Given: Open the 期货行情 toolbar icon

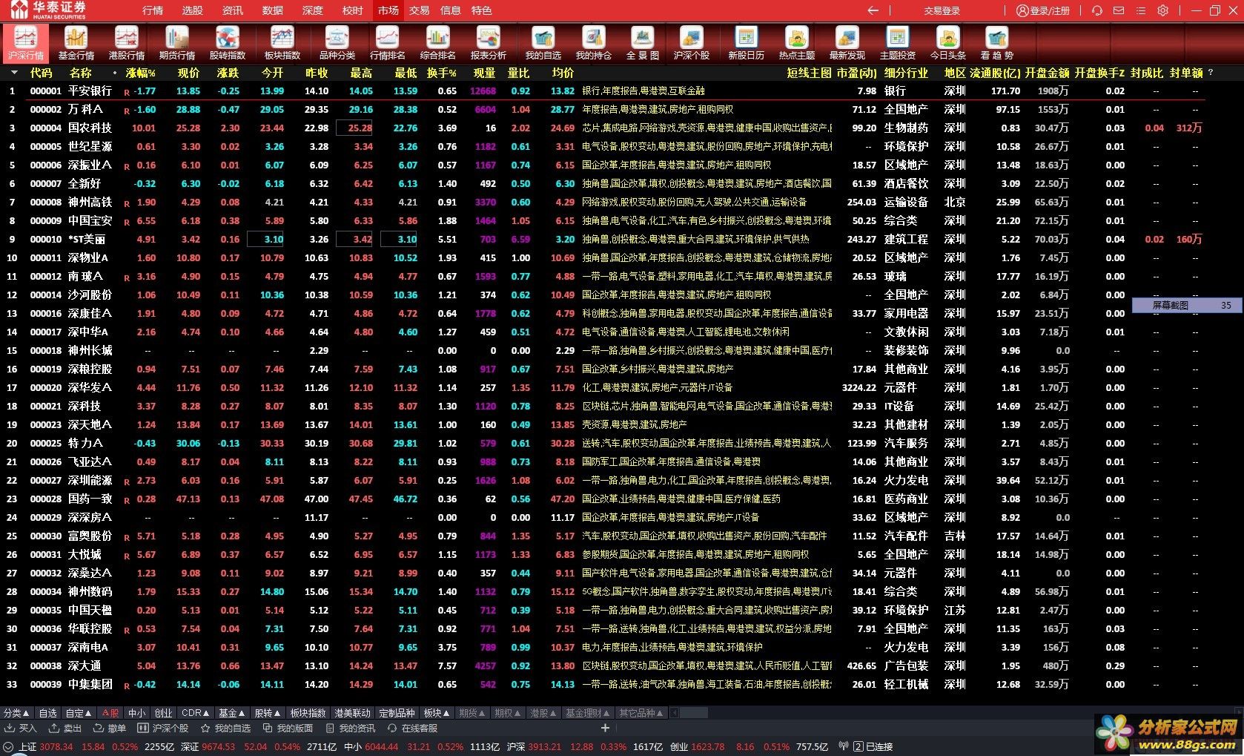Looking at the screenshot, I should [x=177, y=43].
